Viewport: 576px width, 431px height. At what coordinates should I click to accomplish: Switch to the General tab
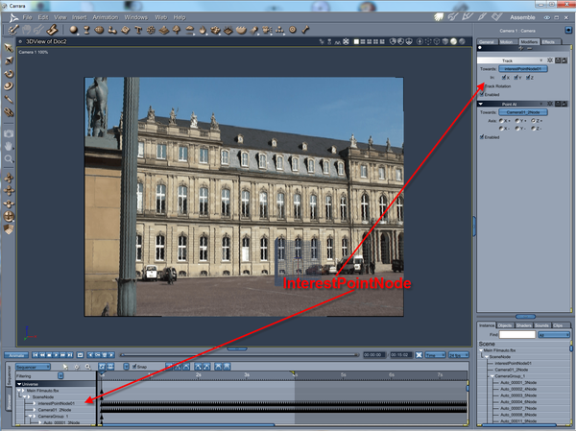pos(487,42)
